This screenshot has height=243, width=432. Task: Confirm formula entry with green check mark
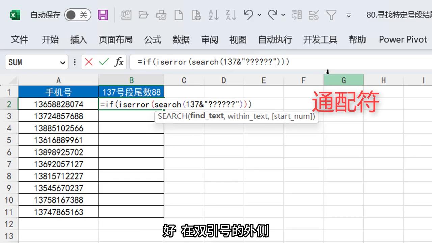(104, 62)
